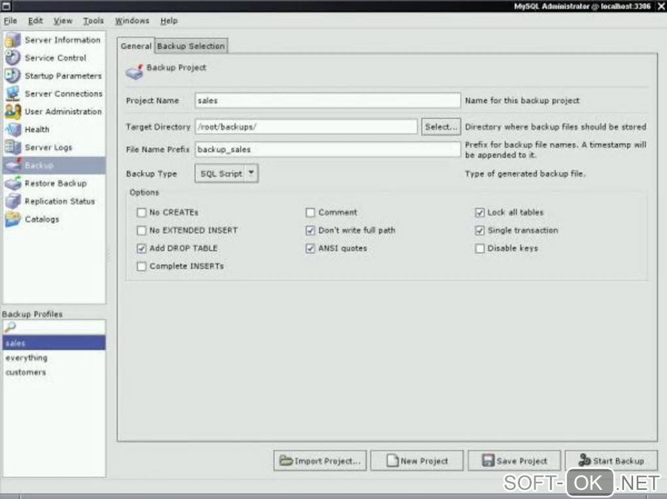Click the Health graph icon
The image size is (667, 499).
click(13, 129)
